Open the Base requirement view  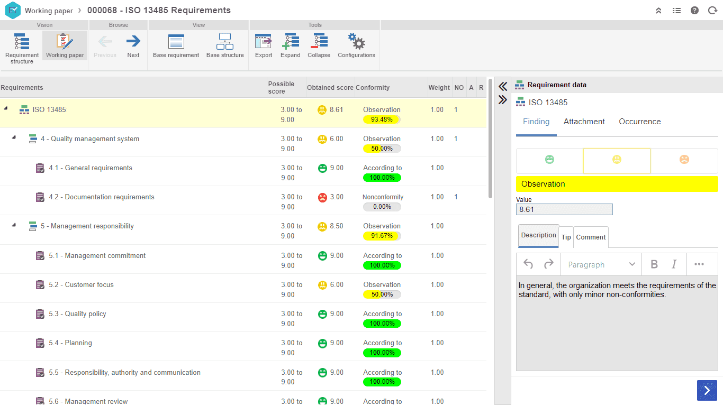click(x=176, y=45)
